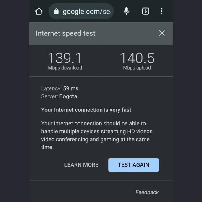The width and height of the screenshot is (202, 202).
Task: Open the three-dot browser menu
Action: point(161,11)
